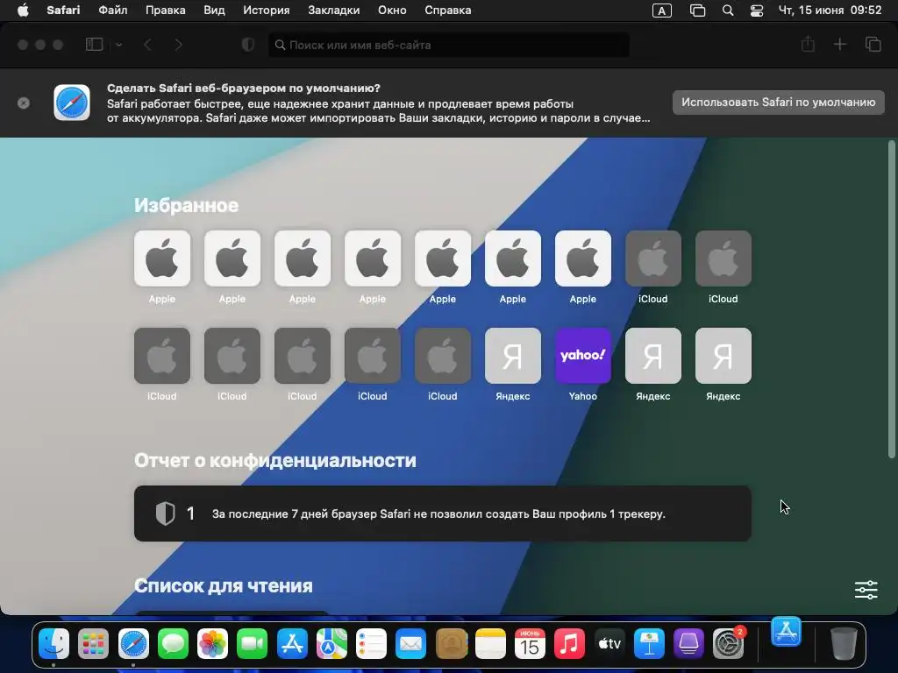Image resolution: width=898 pixels, height=673 pixels.
Task: Open the Trash in the Dock
Action: click(844, 644)
